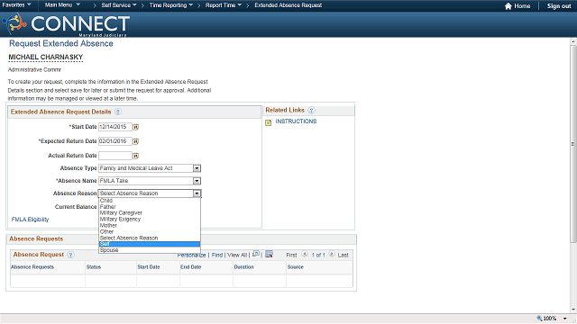Click the help icon beside Related Links

point(311,110)
